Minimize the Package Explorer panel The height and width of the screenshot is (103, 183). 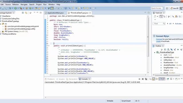(37, 12)
